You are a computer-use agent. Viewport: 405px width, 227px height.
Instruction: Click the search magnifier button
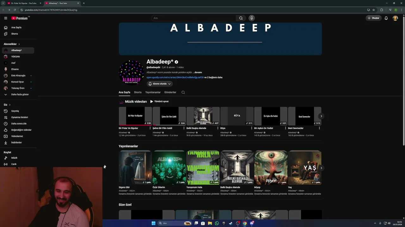click(241, 18)
